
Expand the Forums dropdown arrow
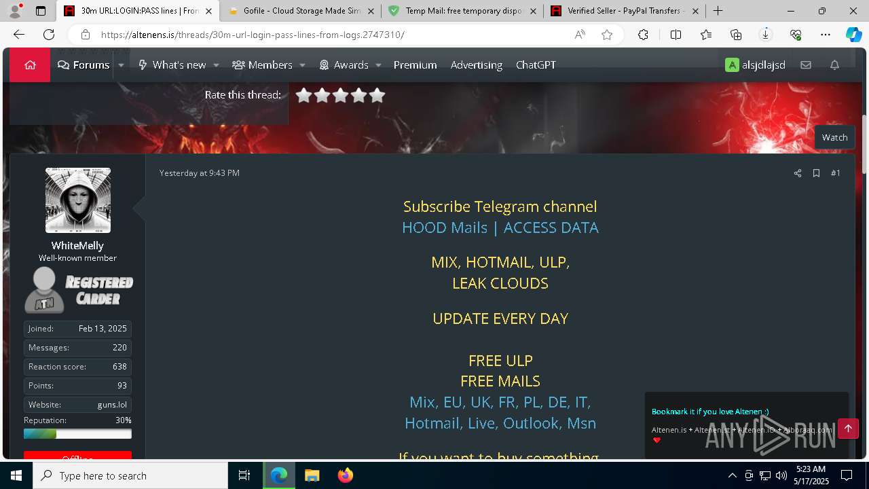click(x=121, y=65)
